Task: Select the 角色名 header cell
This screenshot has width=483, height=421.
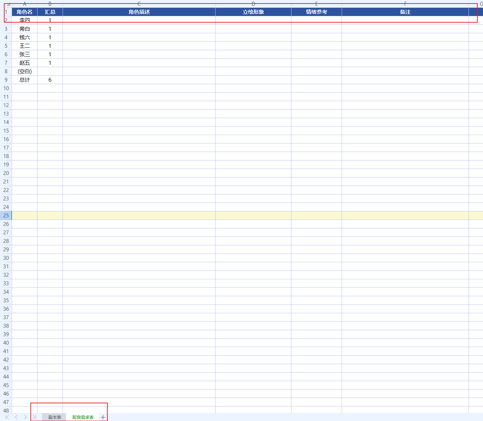Action: coord(24,12)
